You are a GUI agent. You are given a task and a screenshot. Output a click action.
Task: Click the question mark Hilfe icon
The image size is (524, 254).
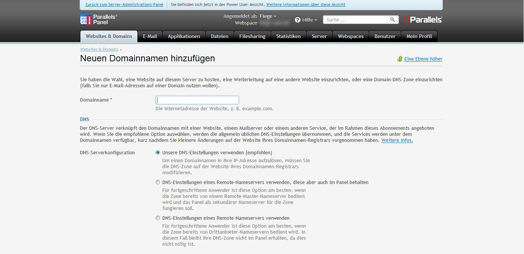pos(298,20)
